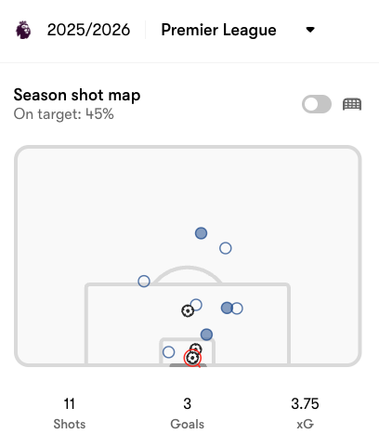Click the Premier League lion logo

pos(23,30)
